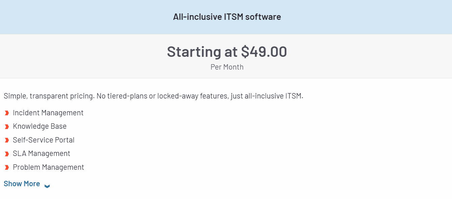The image size is (452, 199).
Task: Click the word "software" in the banner title
Action: tap(263, 17)
